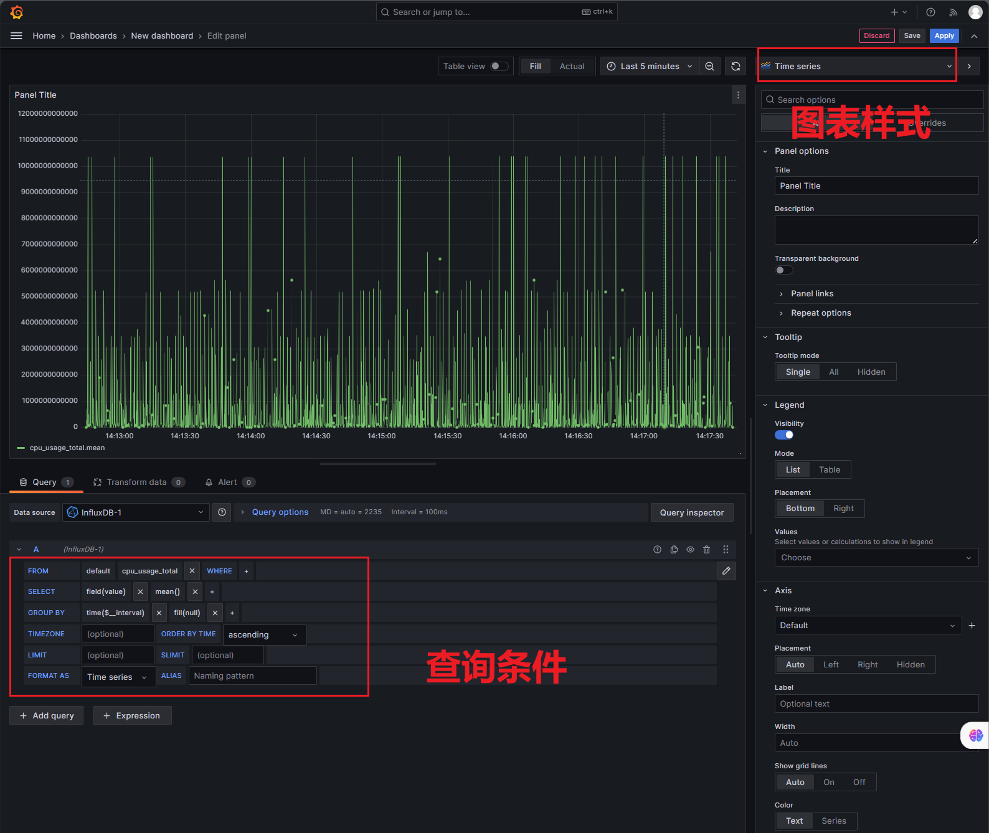Image resolution: width=989 pixels, height=833 pixels.
Task: Remove field(value) from SELECT
Action: pyautogui.click(x=140, y=591)
